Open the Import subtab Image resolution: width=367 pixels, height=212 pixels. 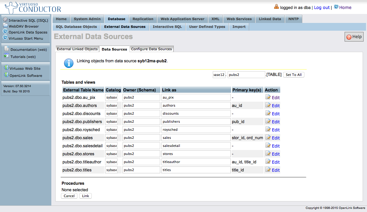(x=239, y=27)
